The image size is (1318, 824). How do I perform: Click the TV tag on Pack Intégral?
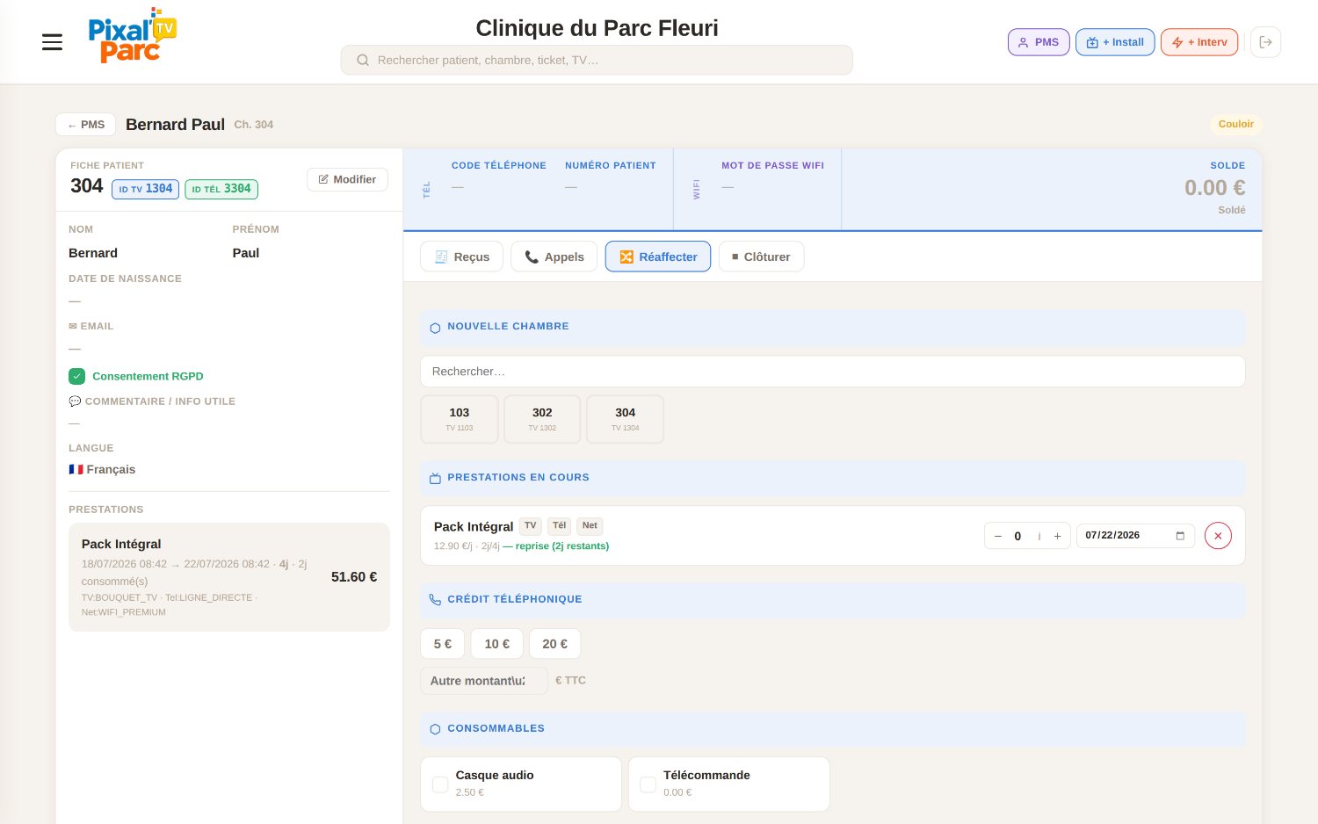531,526
